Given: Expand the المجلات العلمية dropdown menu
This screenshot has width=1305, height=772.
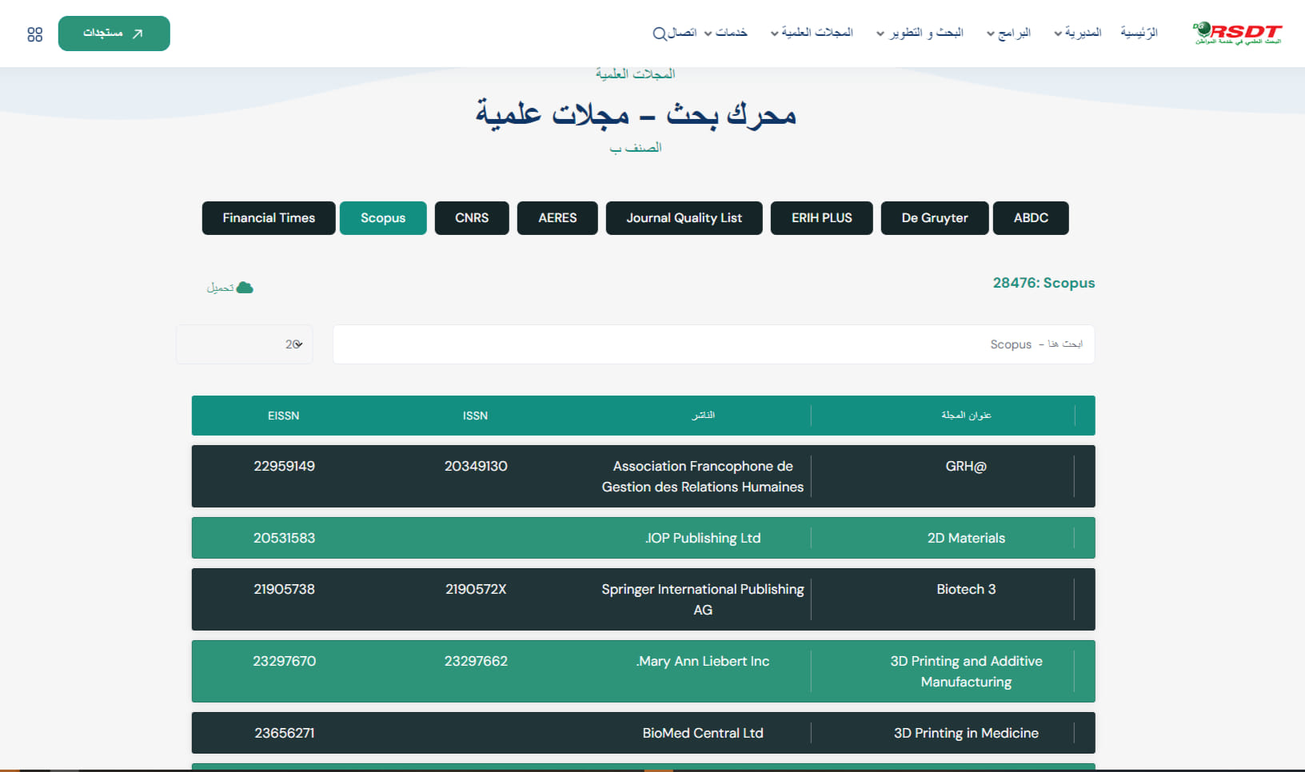Looking at the screenshot, I should tap(812, 33).
